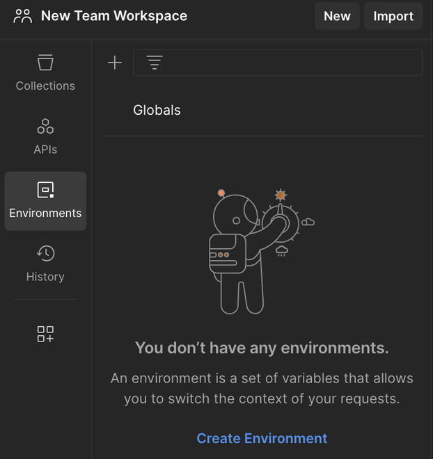Click the filter lines icon
Image resolution: width=433 pixels, height=459 pixels.
coord(155,63)
